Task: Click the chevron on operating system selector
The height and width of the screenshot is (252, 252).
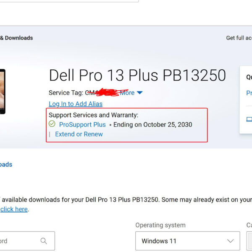Action: point(230,241)
